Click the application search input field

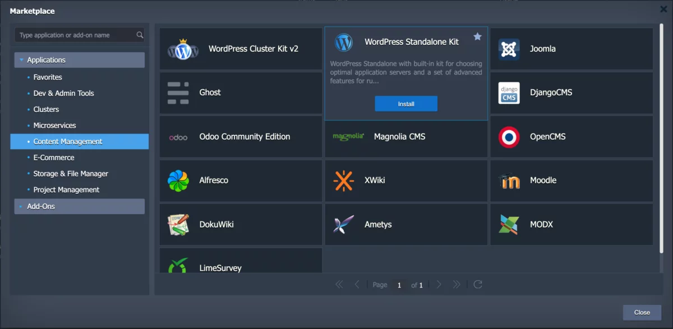(x=76, y=35)
